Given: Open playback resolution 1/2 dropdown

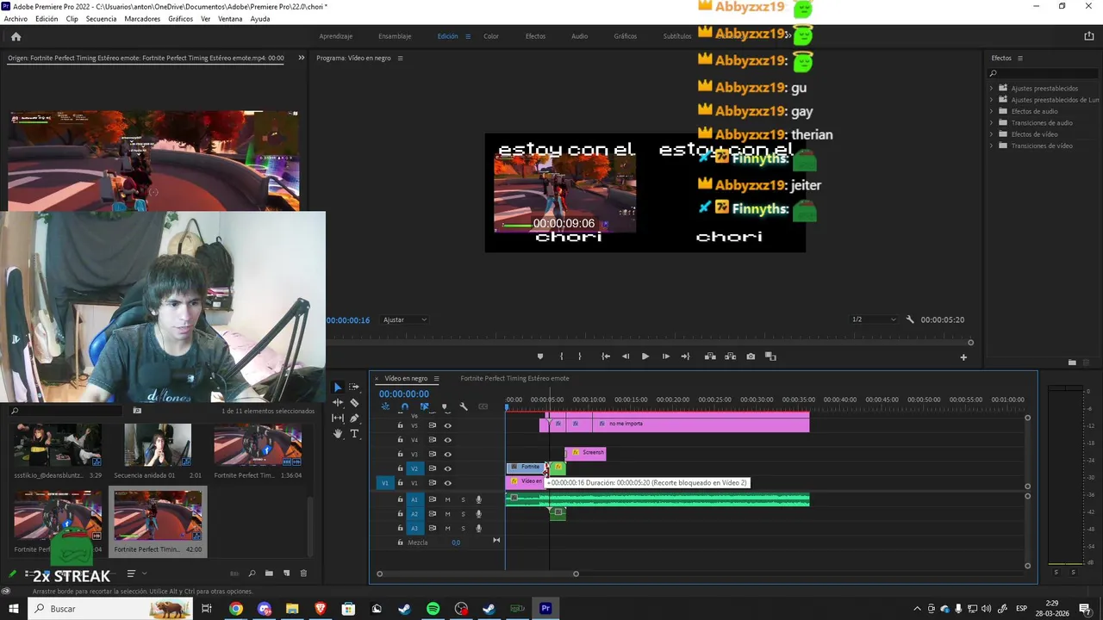Looking at the screenshot, I should [x=874, y=319].
